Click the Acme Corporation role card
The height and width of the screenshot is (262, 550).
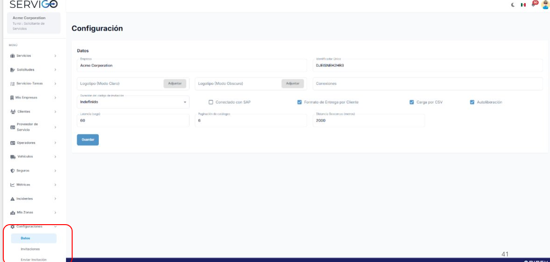pyautogui.click(x=34, y=23)
